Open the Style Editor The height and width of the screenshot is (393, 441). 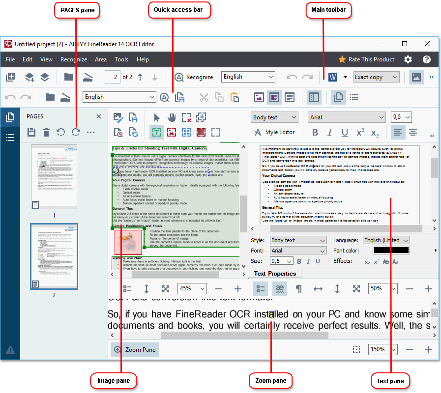coord(274,132)
